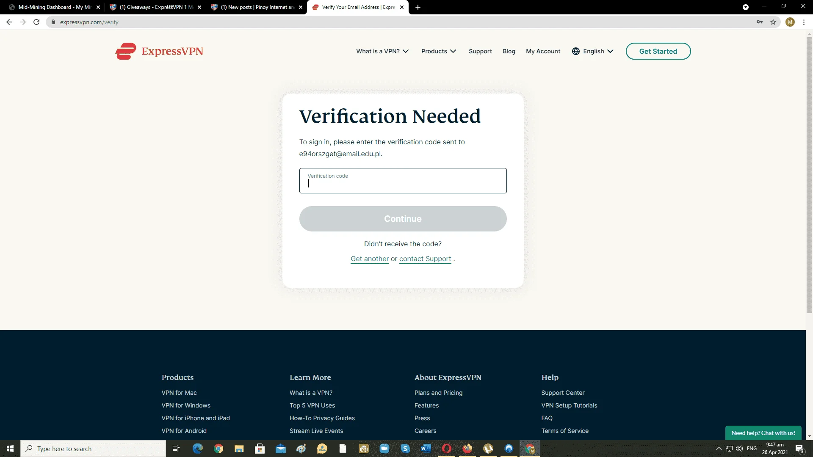Click the Get Started button
The height and width of the screenshot is (457, 813).
[x=658, y=51]
